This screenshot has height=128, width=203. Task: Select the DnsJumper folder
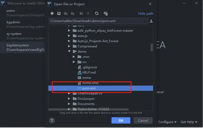coord(86,99)
